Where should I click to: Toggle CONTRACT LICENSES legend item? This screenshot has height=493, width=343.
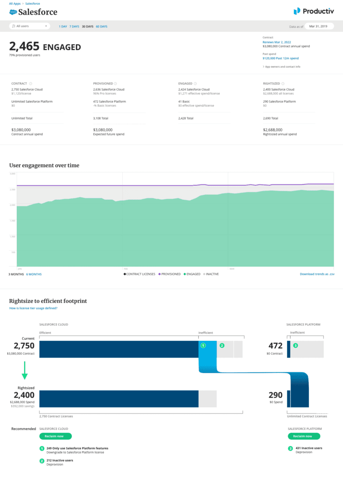[x=140, y=274]
